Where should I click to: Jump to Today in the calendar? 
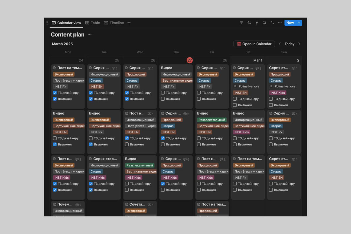pyautogui.click(x=289, y=44)
